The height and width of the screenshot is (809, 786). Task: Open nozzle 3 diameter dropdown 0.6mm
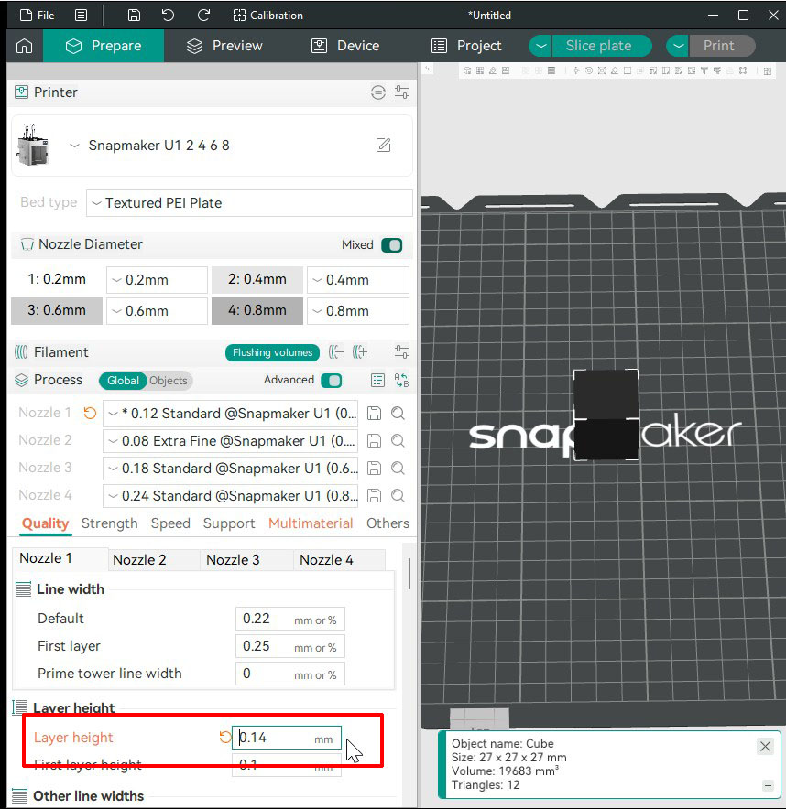coord(157,310)
